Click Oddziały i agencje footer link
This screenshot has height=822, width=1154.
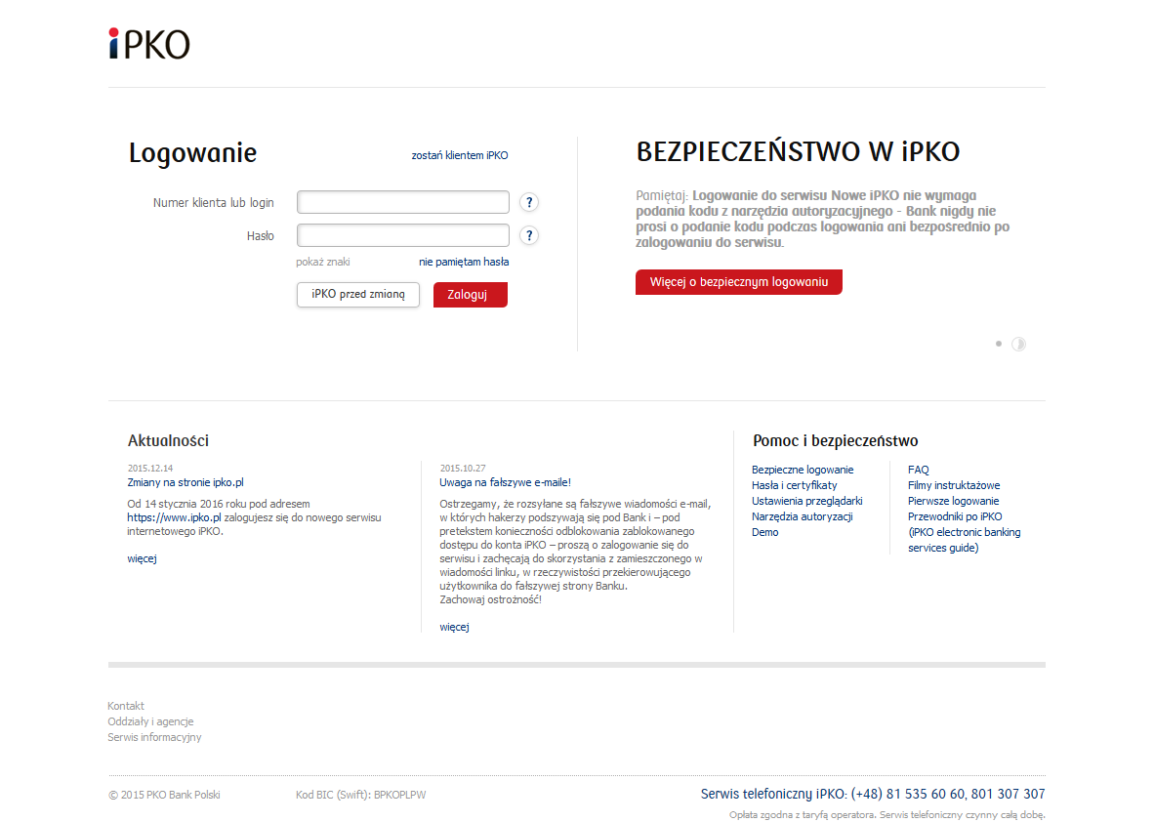151,721
